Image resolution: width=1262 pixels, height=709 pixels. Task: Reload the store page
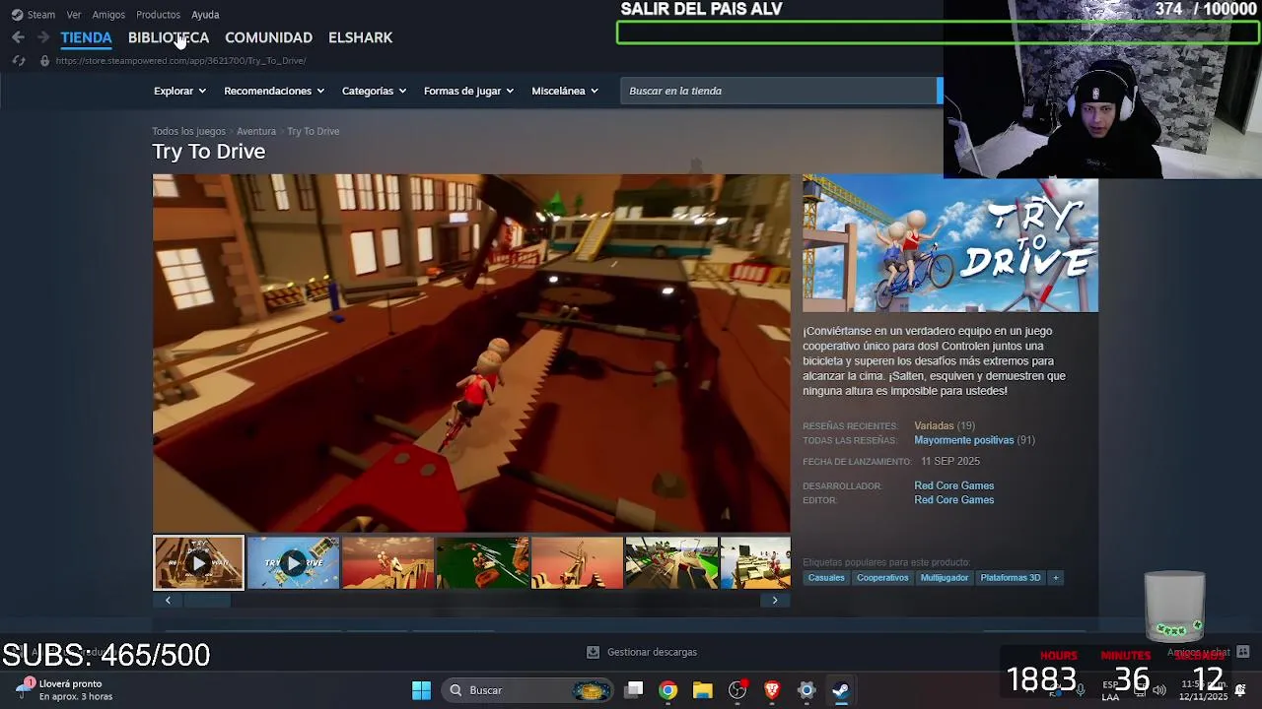coord(18,61)
